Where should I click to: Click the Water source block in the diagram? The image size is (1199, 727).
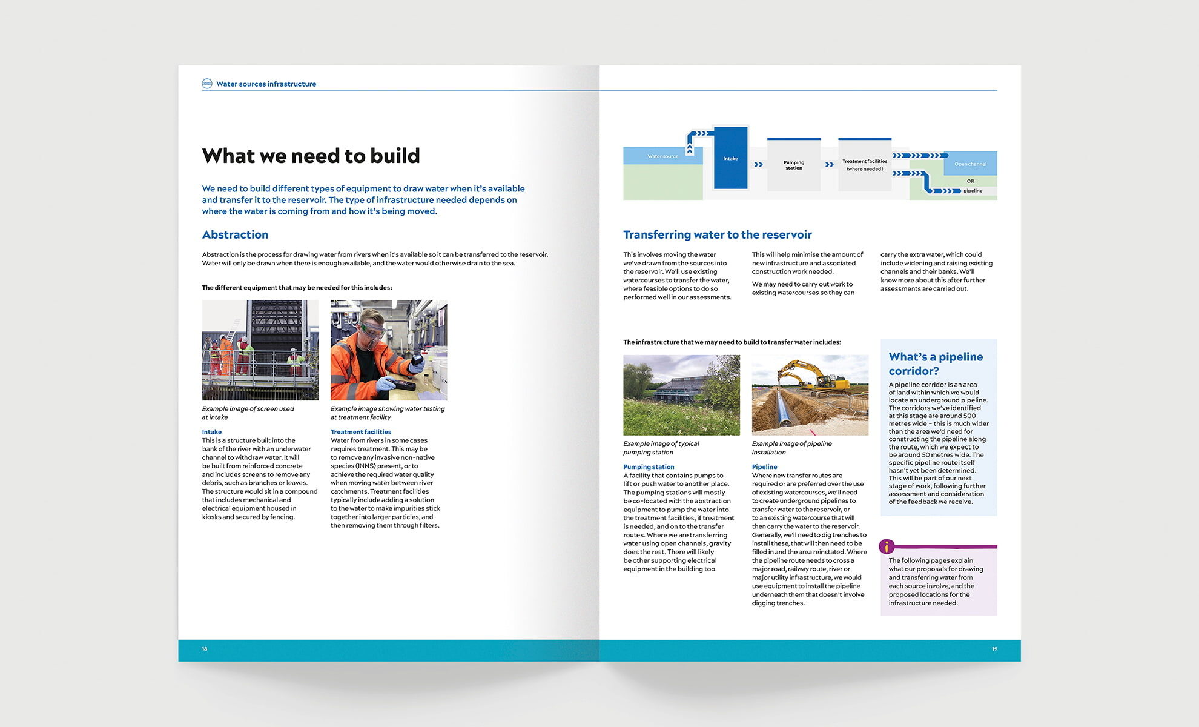[663, 156]
